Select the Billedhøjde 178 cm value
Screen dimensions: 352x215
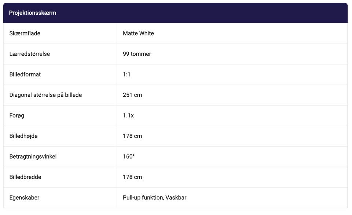tap(132, 136)
